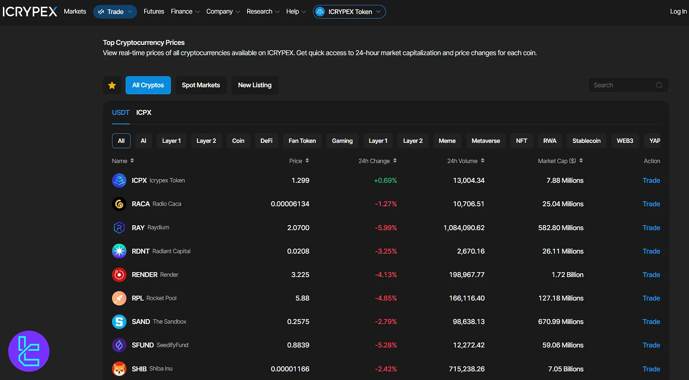
Task: Switch to the USDT tab
Action: (x=121, y=112)
